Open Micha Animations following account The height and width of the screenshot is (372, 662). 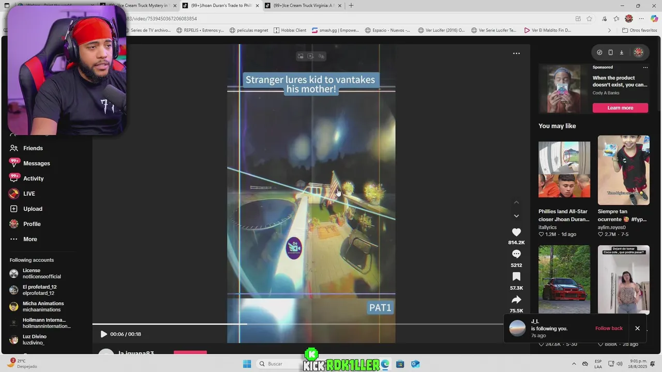(43, 306)
